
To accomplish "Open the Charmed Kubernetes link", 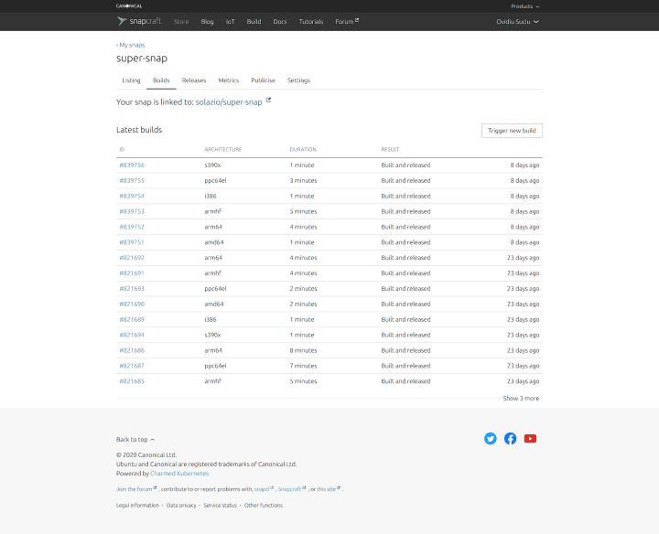I will [x=179, y=474].
